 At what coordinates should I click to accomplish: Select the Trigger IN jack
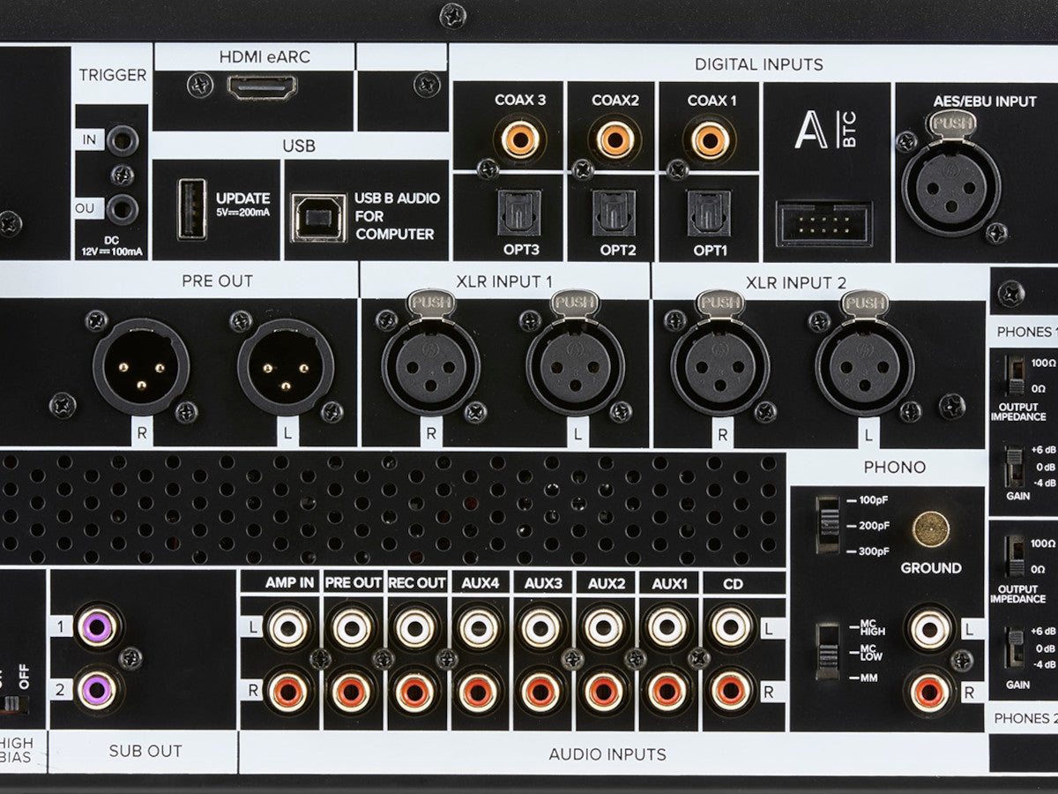(121, 140)
